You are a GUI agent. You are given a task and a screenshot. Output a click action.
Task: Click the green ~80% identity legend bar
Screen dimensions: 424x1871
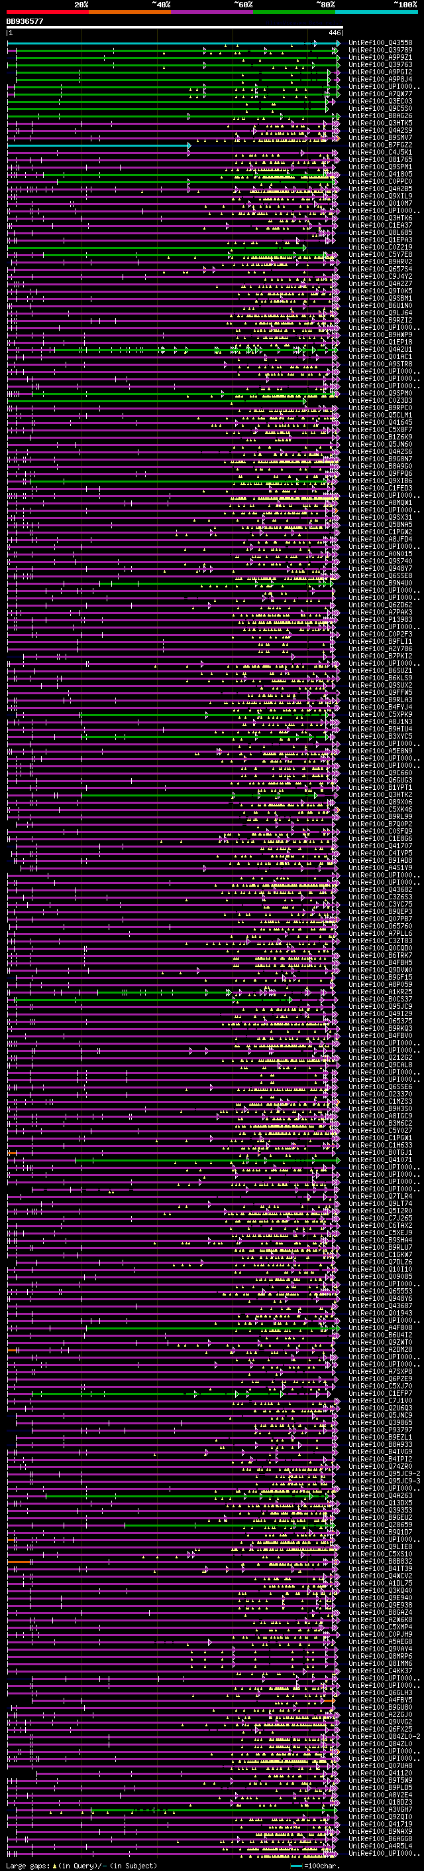pyautogui.click(x=294, y=12)
